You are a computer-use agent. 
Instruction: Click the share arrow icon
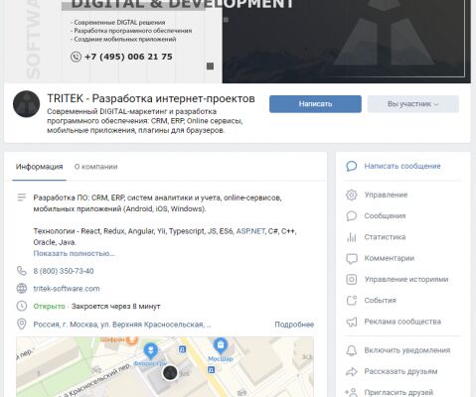click(352, 371)
